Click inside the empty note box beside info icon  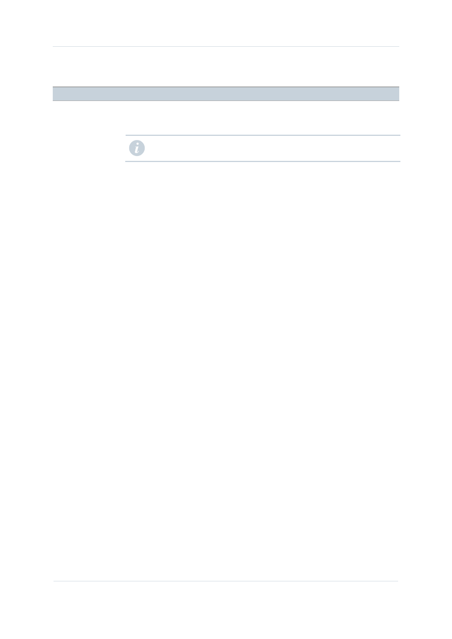click(x=271, y=148)
